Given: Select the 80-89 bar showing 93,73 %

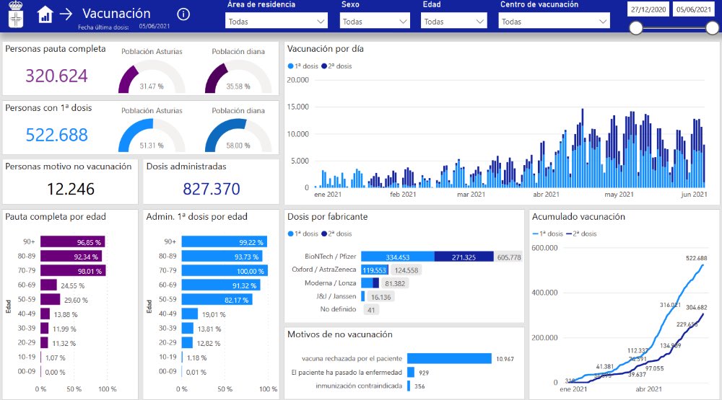Looking at the screenshot, I should [x=222, y=256].
